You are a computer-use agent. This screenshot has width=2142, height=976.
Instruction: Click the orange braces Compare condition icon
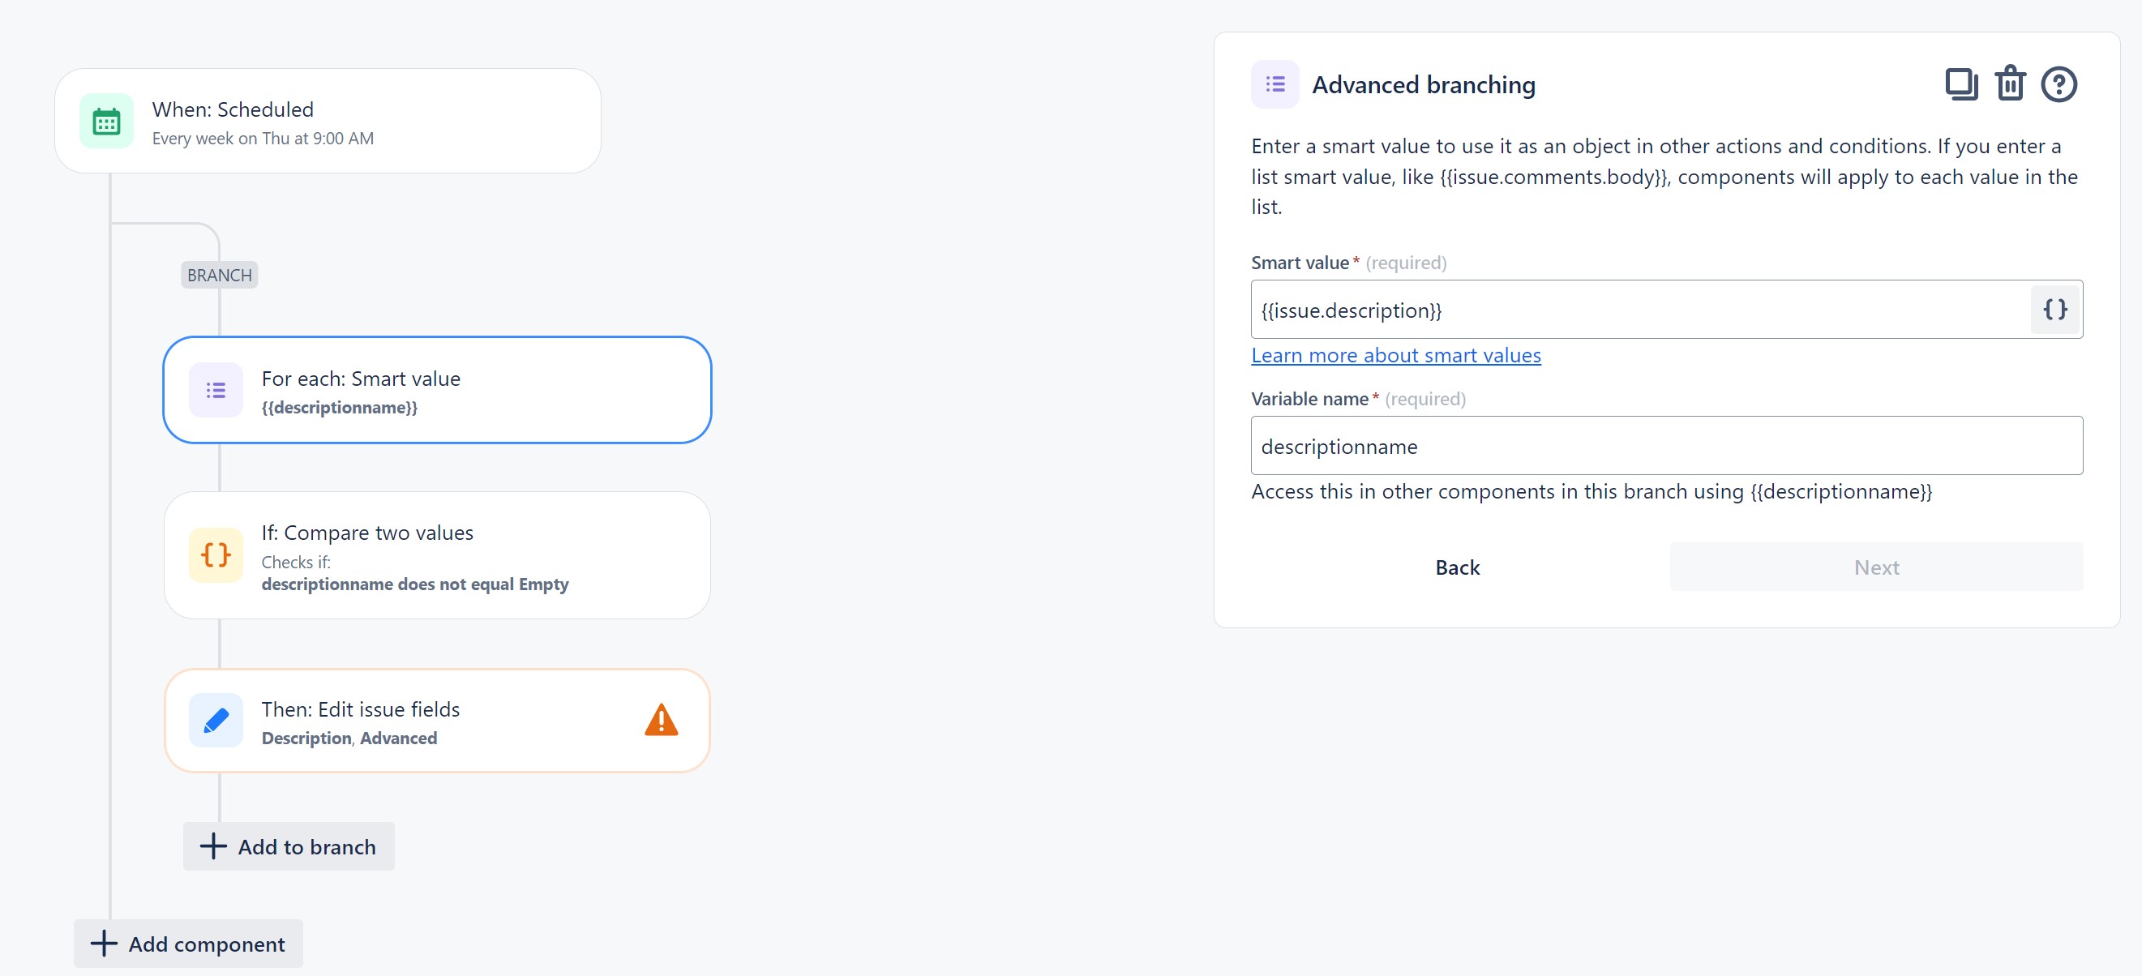pyautogui.click(x=216, y=554)
